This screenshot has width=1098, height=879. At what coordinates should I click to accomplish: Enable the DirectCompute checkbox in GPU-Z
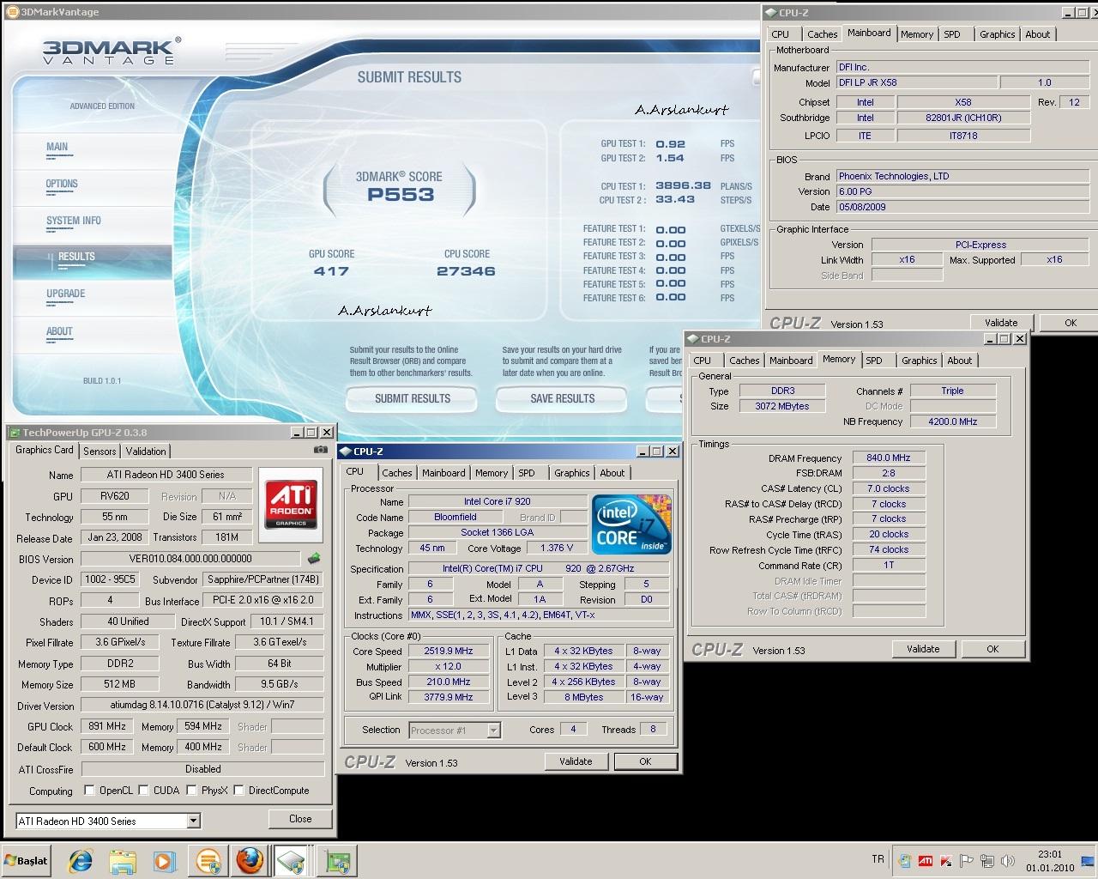[238, 790]
